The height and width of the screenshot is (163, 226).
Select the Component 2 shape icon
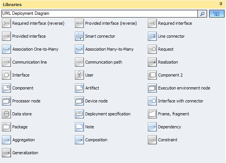pos(152,75)
